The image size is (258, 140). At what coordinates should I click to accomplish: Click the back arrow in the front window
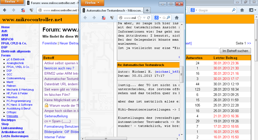tap(85, 18)
